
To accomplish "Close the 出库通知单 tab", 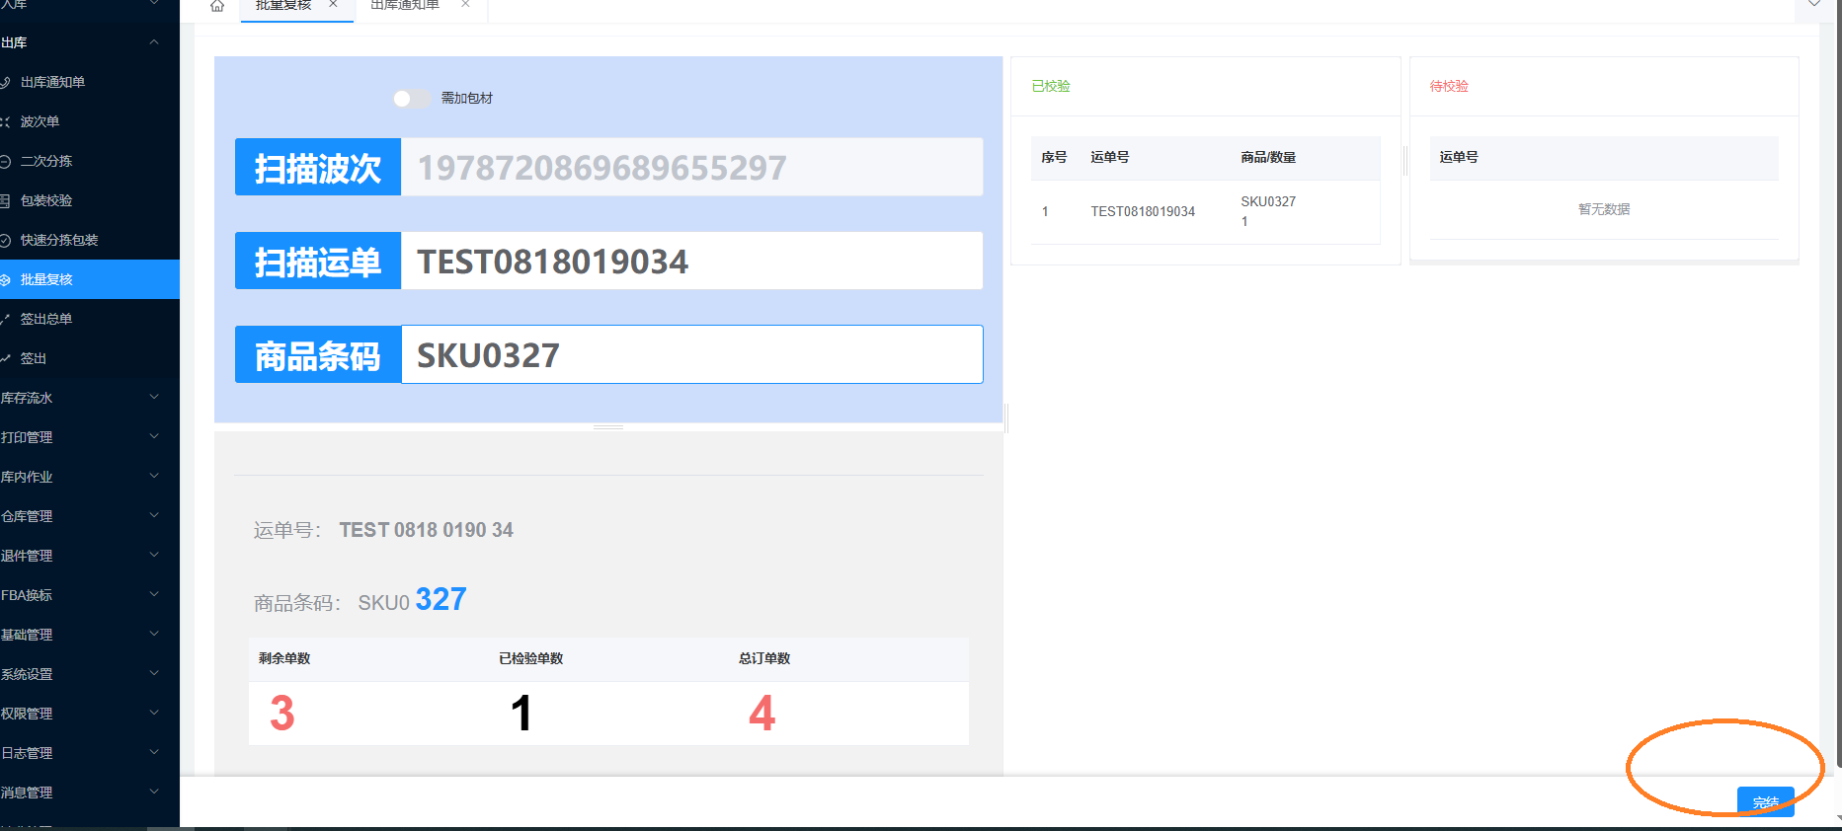I will [x=465, y=5].
